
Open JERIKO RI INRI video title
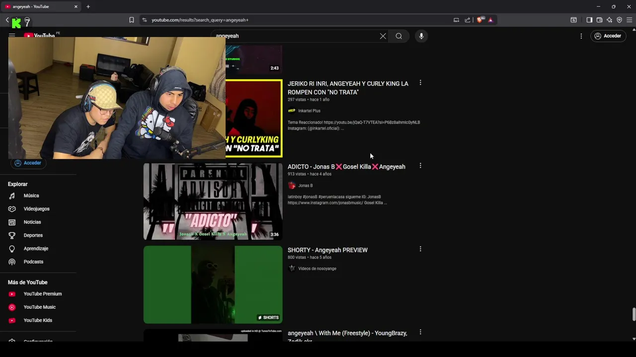(348, 88)
